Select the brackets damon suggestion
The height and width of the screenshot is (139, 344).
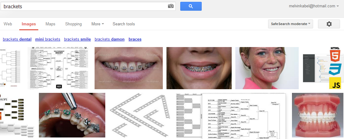click(110, 39)
